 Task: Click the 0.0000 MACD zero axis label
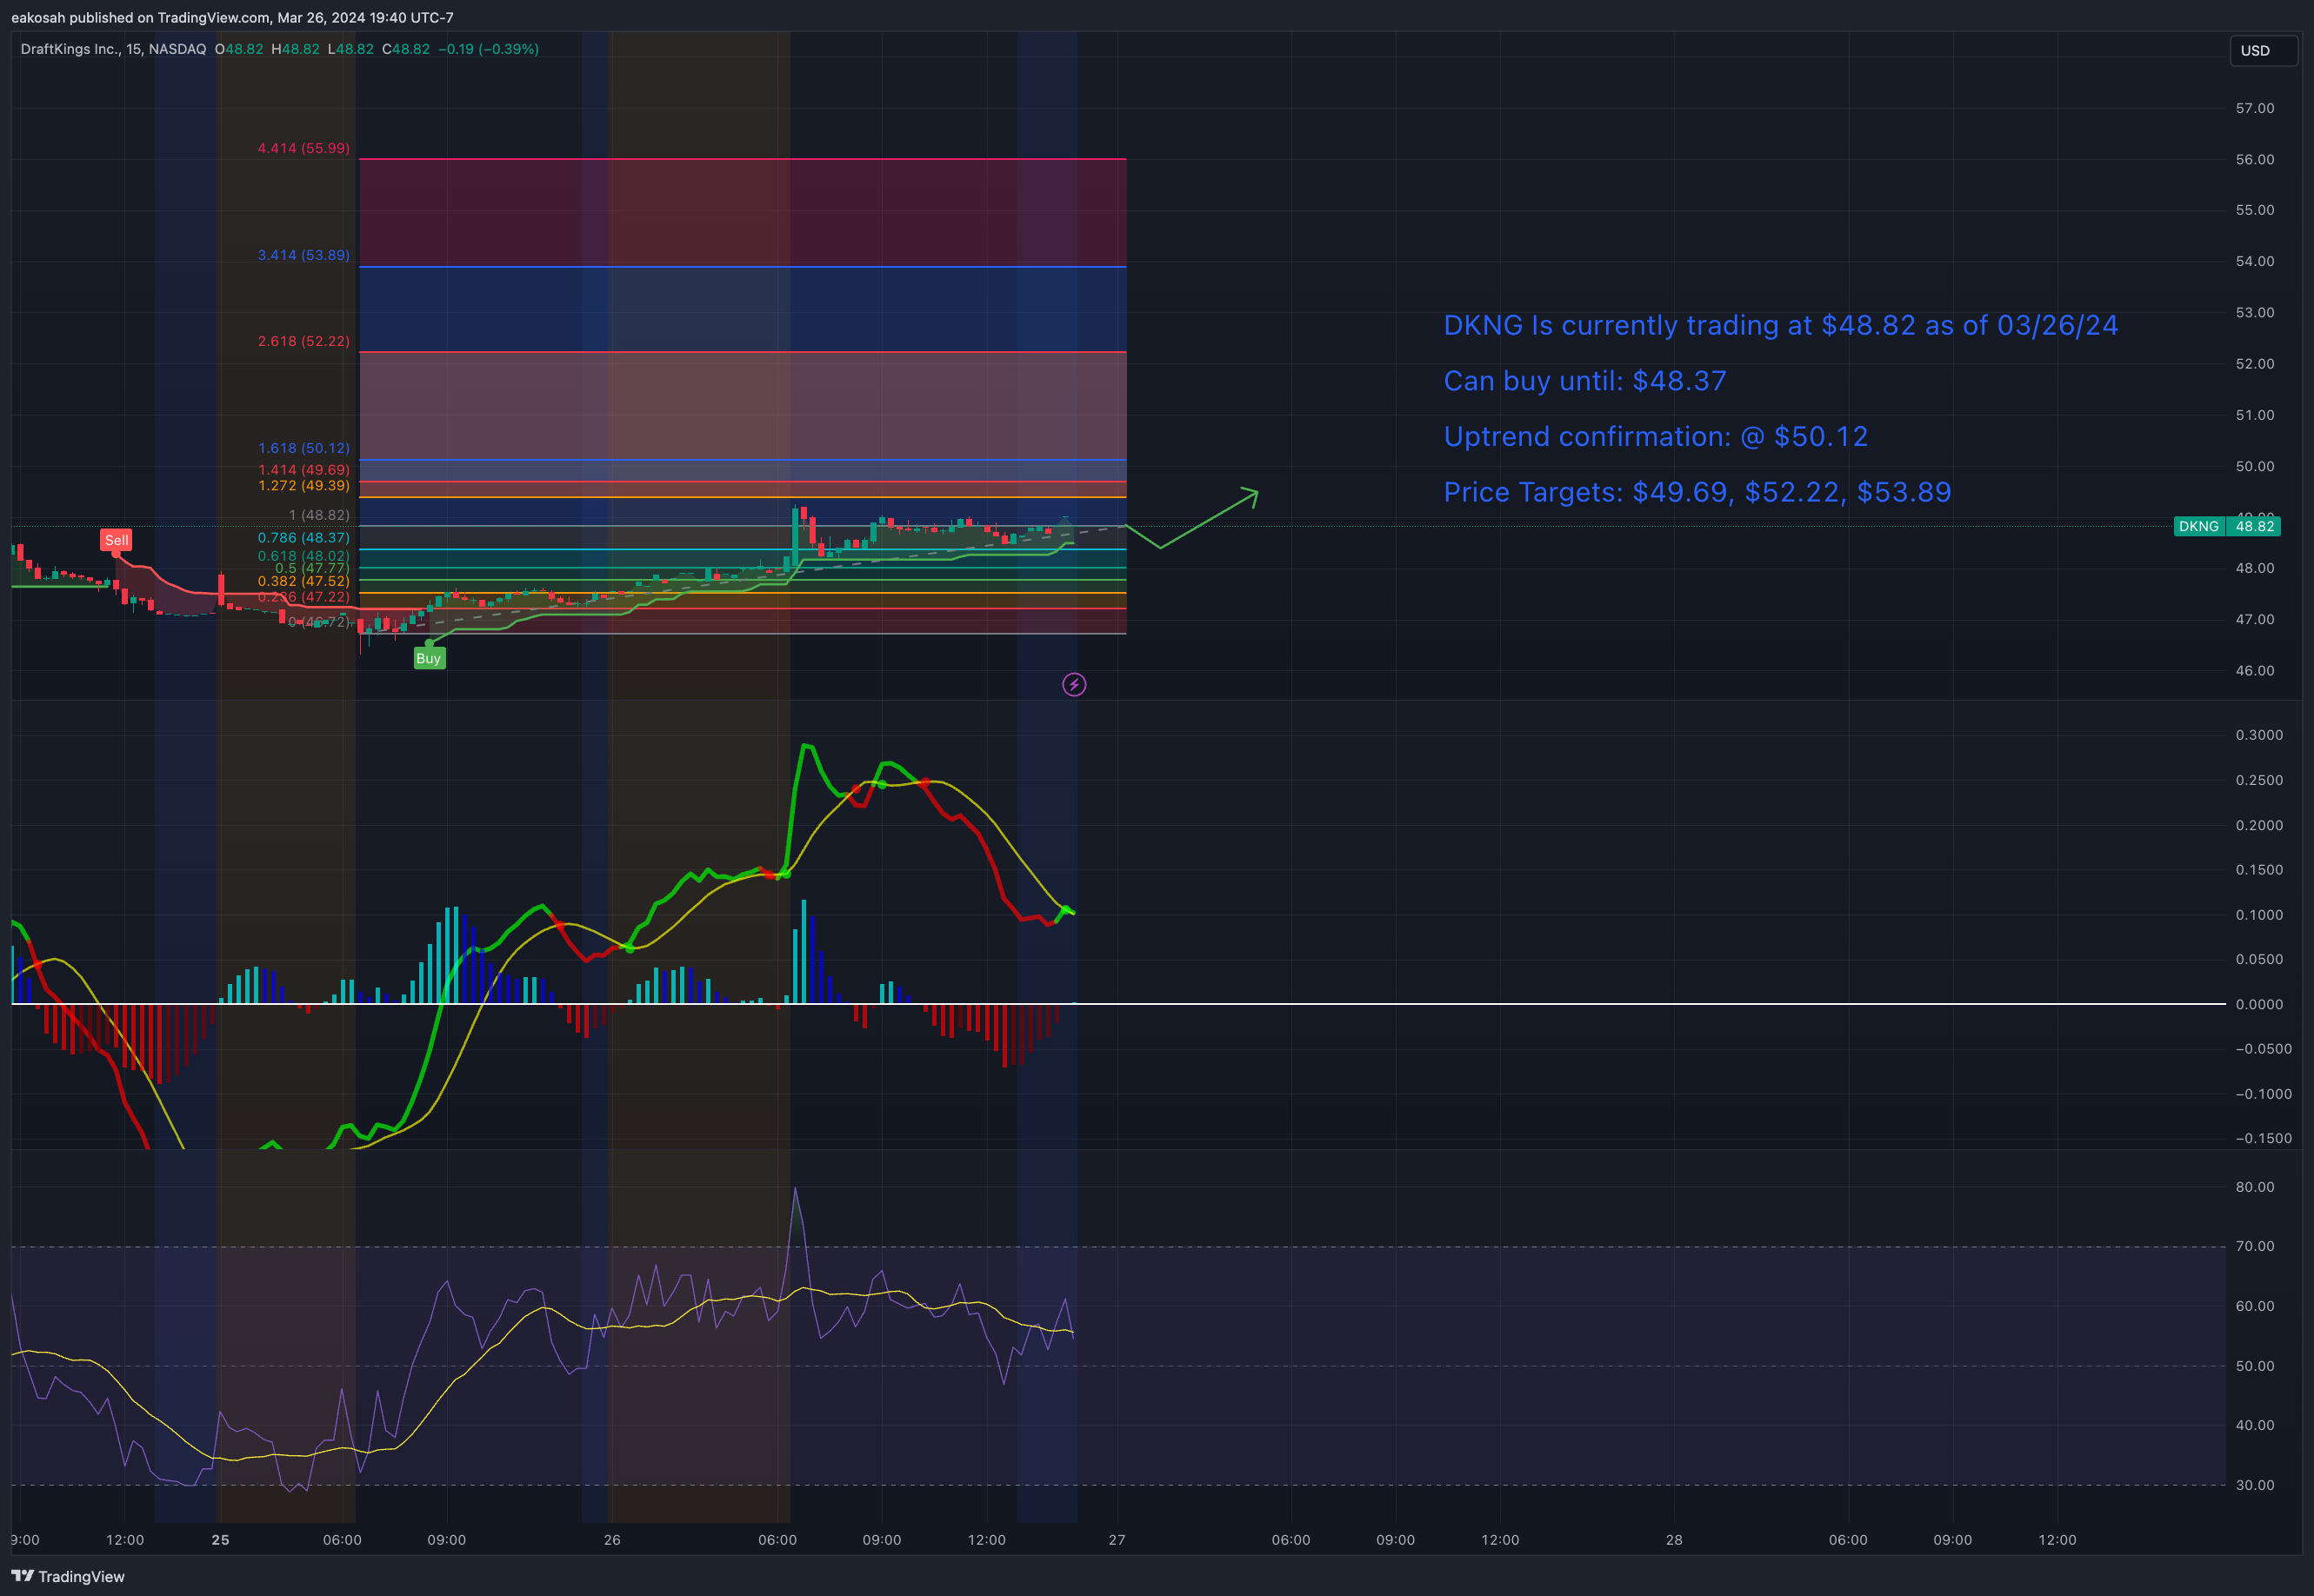tap(2259, 1004)
